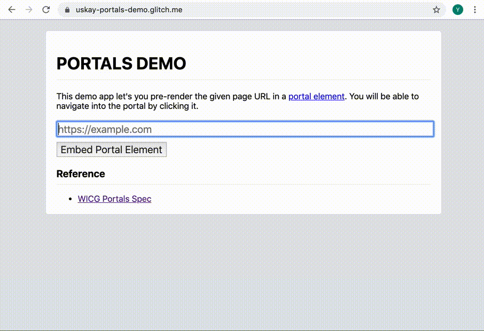Click the refresh icon next to forward arrow
484x331 pixels.
coord(46,9)
